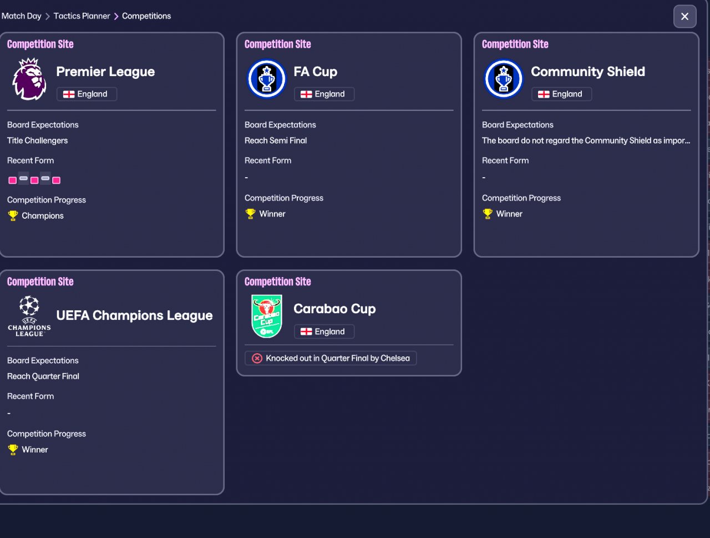The height and width of the screenshot is (538, 710).
Task: Select the Competitions breadcrumb
Action: 146,16
